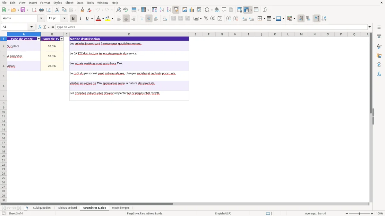385x216 pixels.
Task: Run the Spelling check icon
Action: (x=126, y=10)
